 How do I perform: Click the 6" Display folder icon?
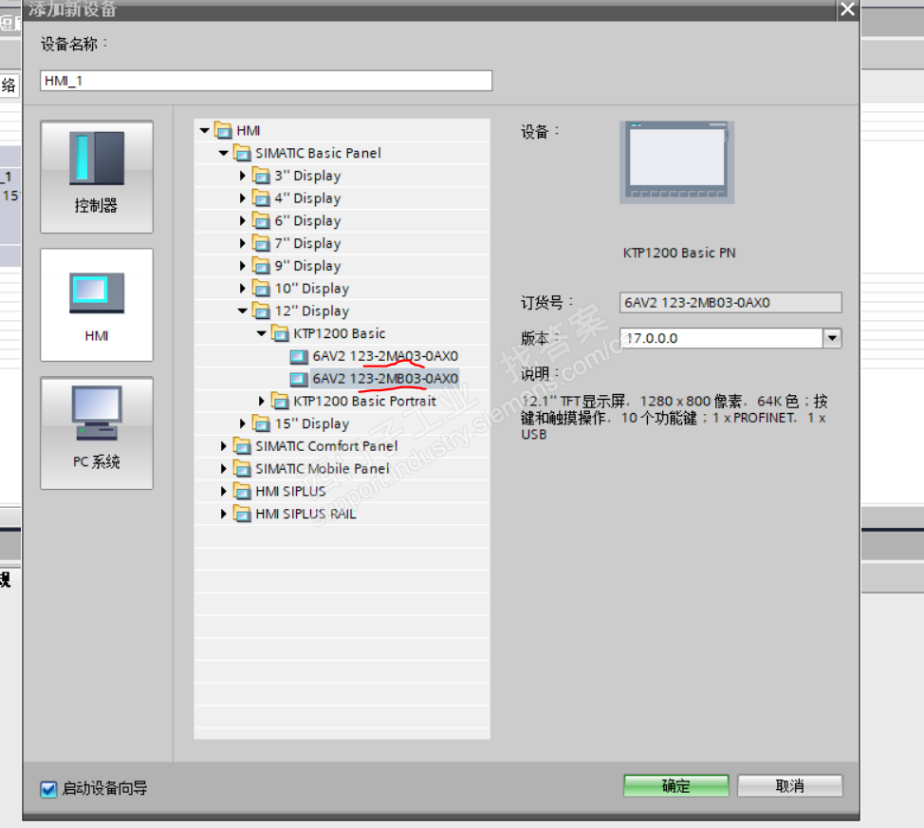[261, 220]
